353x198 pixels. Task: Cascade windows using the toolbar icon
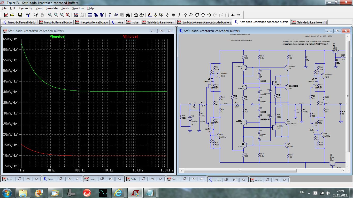96,15
